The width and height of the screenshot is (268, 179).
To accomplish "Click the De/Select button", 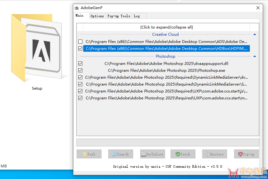I will [153, 154].
